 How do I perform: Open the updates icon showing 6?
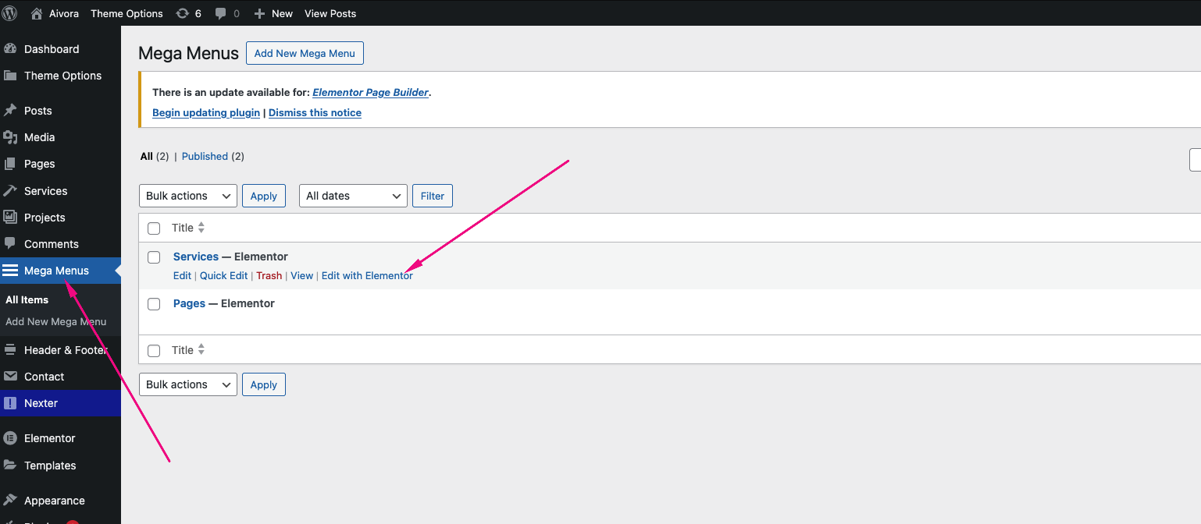(x=183, y=13)
